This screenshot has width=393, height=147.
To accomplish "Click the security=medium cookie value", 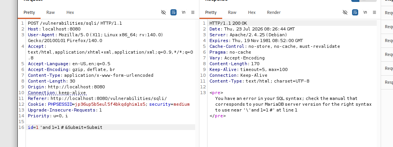I will [x=182, y=104].
